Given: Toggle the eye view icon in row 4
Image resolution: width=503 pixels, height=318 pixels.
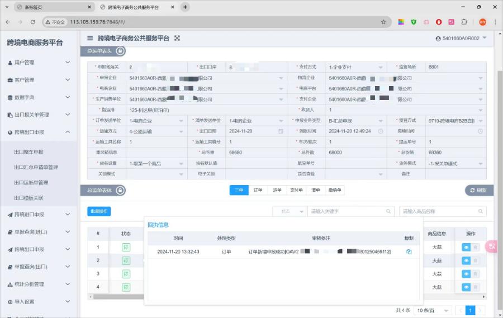Looking at the screenshot, I should [466, 287].
